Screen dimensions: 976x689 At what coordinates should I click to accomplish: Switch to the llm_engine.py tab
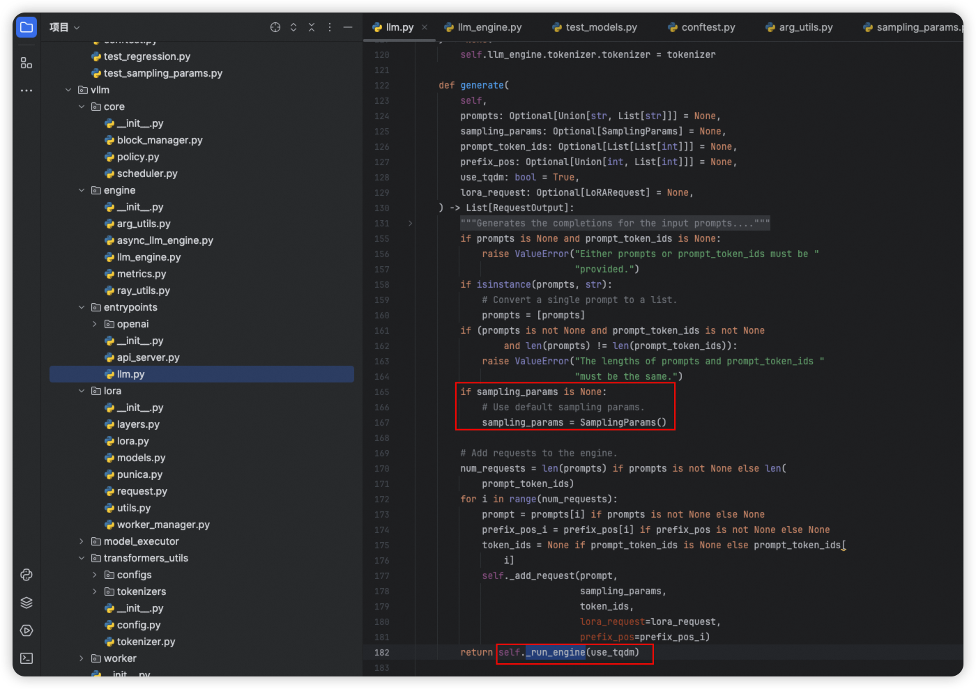pyautogui.click(x=489, y=27)
